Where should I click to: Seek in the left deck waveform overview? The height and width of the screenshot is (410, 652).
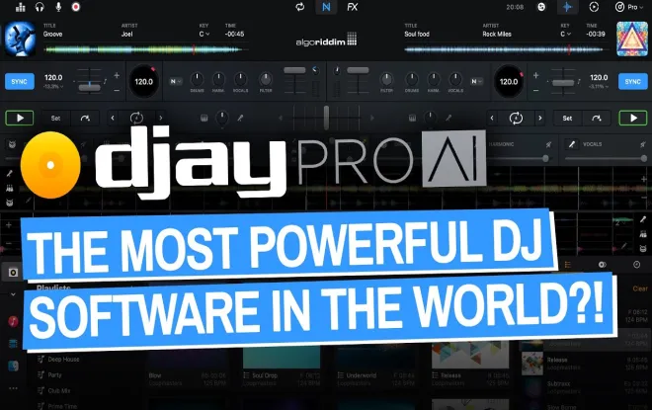[x=143, y=50]
